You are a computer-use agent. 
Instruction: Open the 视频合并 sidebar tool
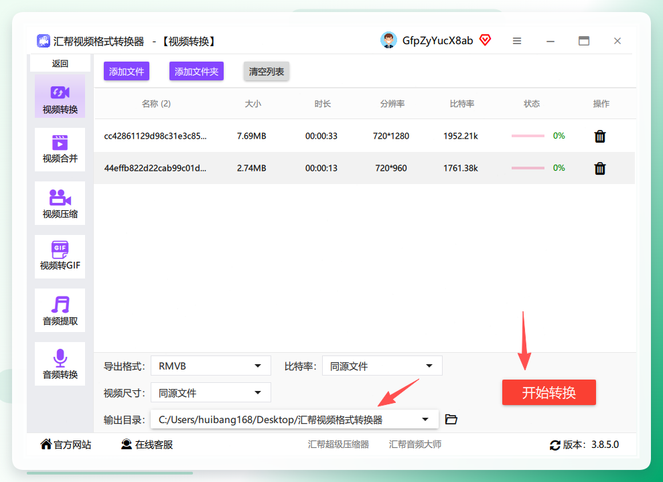[x=60, y=150]
